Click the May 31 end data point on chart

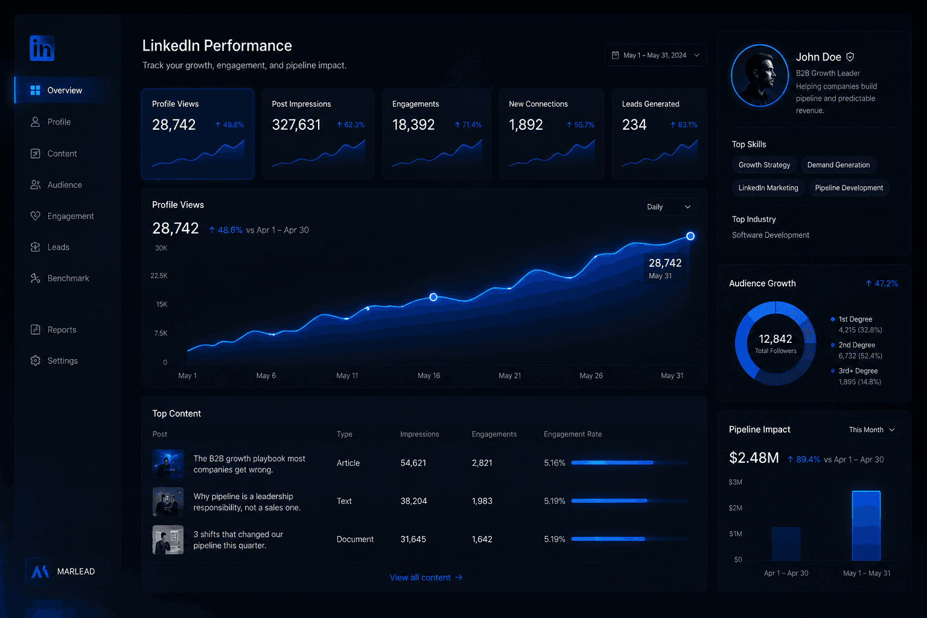[x=690, y=236]
